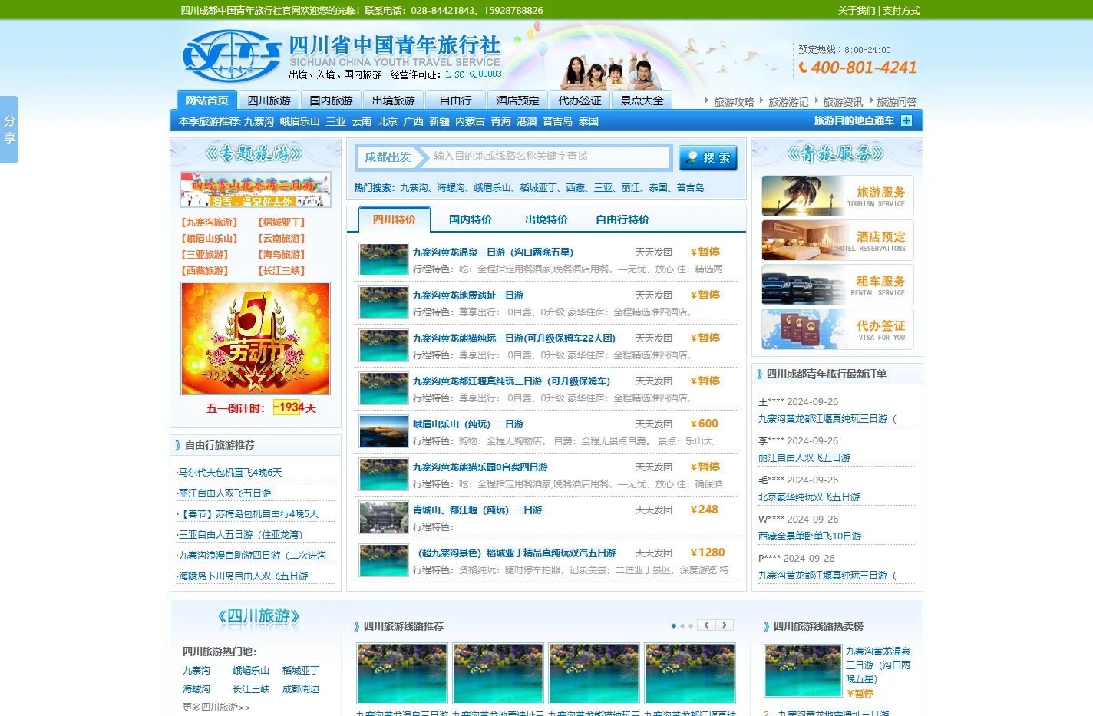
Task: Open the 出境旅游 navigation tab
Action: pyautogui.click(x=393, y=101)
